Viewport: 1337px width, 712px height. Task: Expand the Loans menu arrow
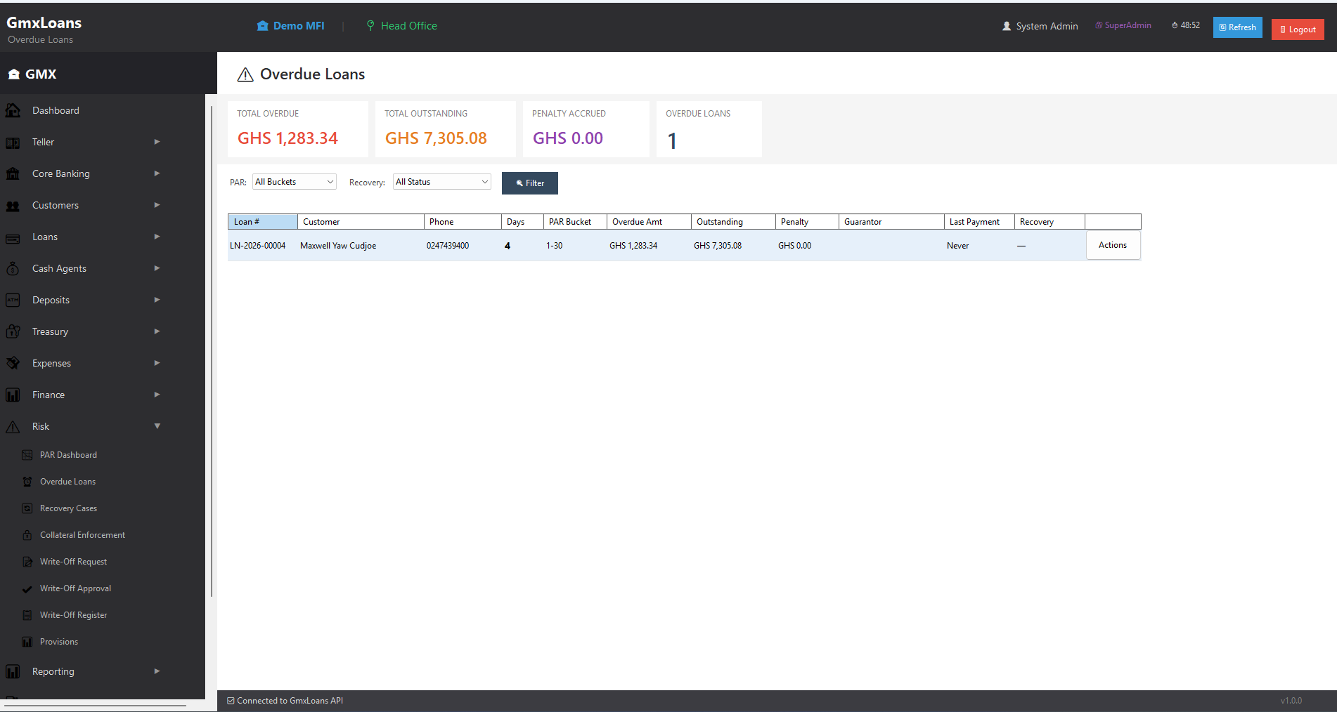pos(157,237)
